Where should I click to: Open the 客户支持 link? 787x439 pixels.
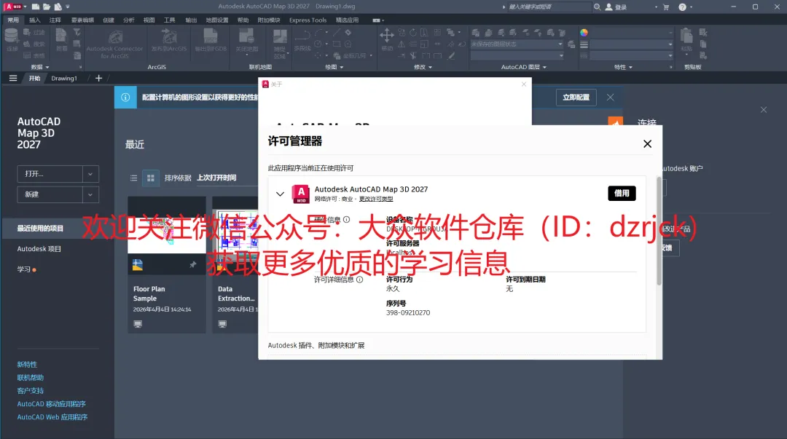[30, 391]
